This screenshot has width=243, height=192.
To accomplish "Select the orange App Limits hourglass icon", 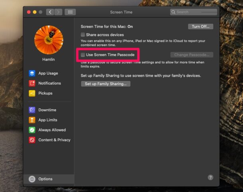I will pyautogui.click(x=32, y=120).
